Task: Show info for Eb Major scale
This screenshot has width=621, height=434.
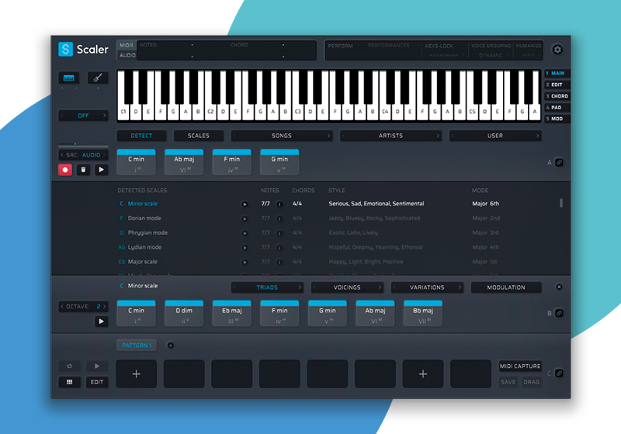Action: click(279, 262)
